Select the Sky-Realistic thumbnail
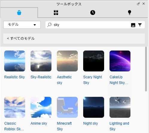The image size is (149, 133). point(41,61)
